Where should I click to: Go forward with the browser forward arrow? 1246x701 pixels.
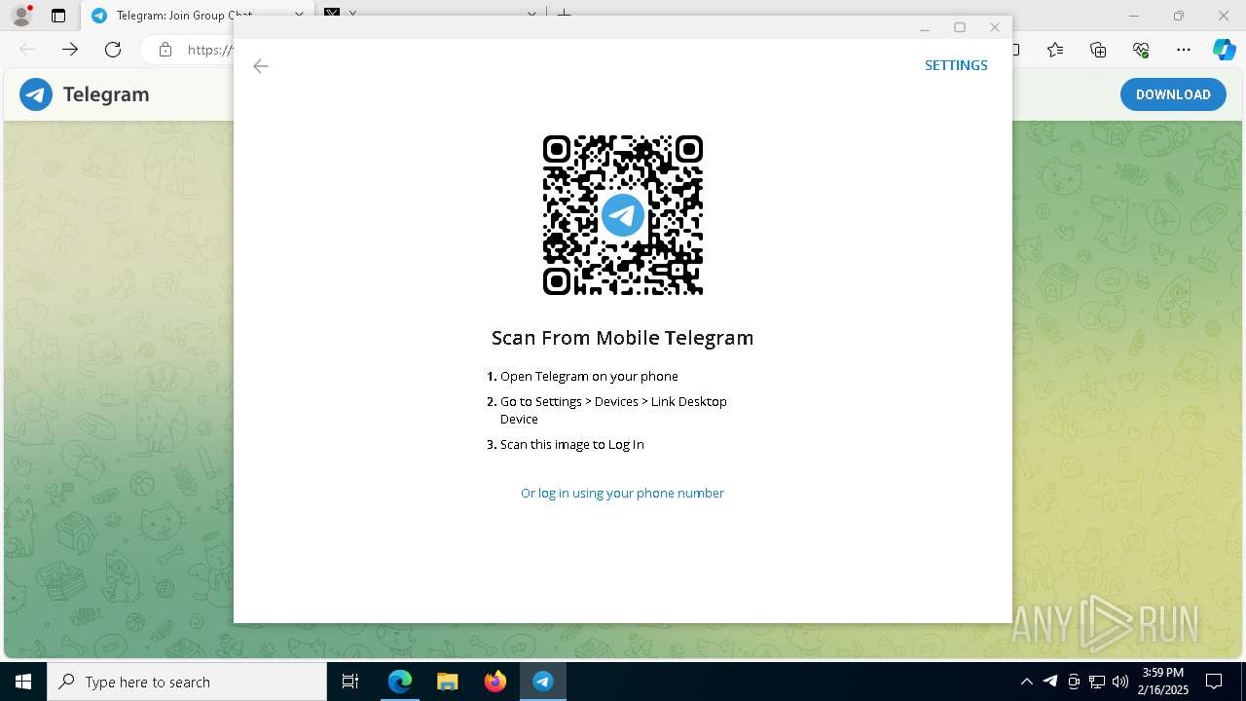pos(70,50)
